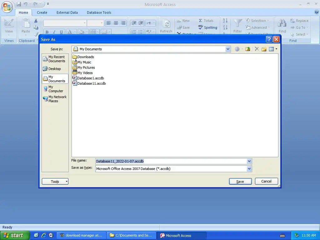Image resolution: width=320 pixels, height=240 pixels.
Task: Create a new folder in dialog
Action: (x=264, y=49)
